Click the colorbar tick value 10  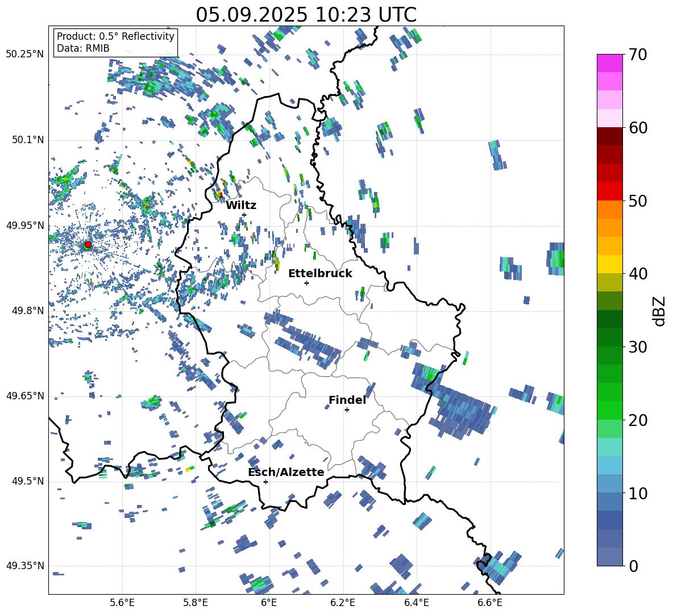[638, 493]
